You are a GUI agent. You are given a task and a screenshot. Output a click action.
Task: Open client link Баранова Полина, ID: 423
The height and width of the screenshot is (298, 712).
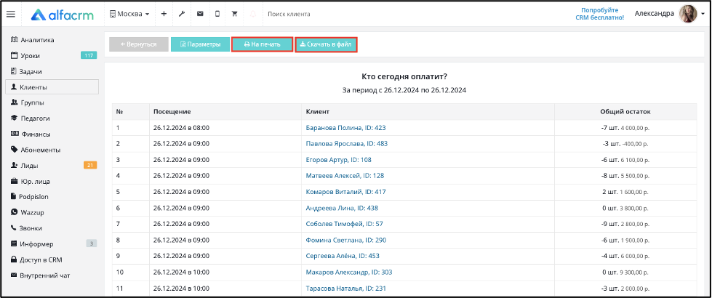coord(345,128)
